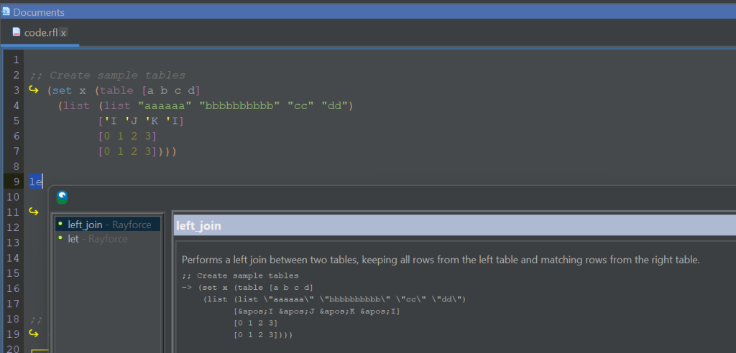The width and height of the screenshot is (736, 353).
Task: Click the Documents panel title icon
Action: point(6,12)
